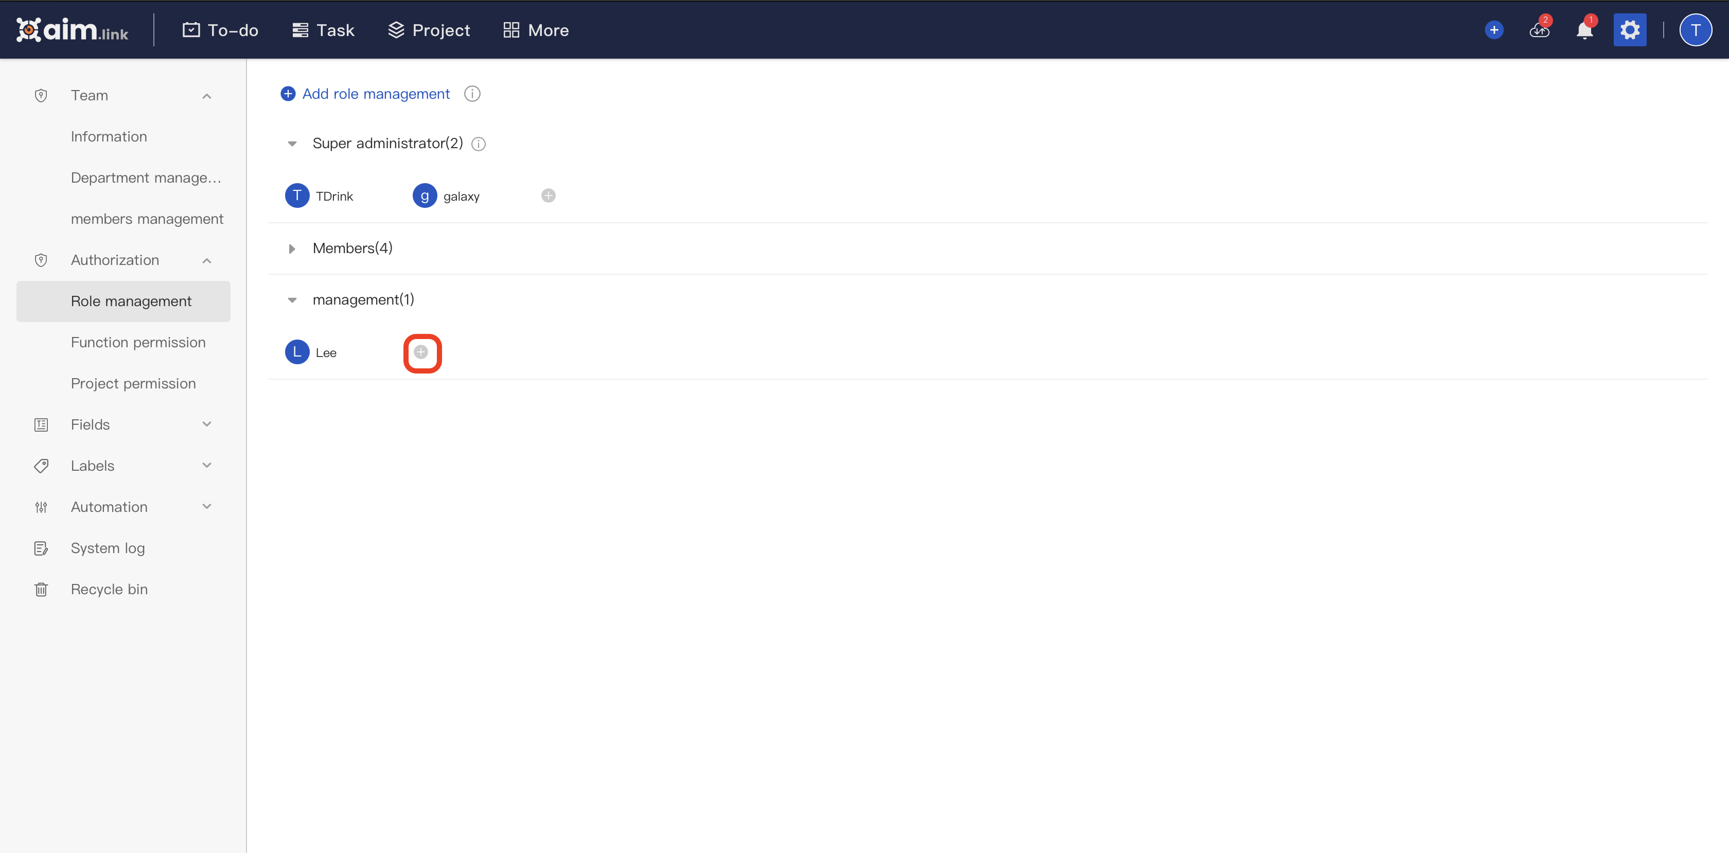Open the System log icon
Image resolution: width=1729 pixels, height=853 pixels.
41,547
